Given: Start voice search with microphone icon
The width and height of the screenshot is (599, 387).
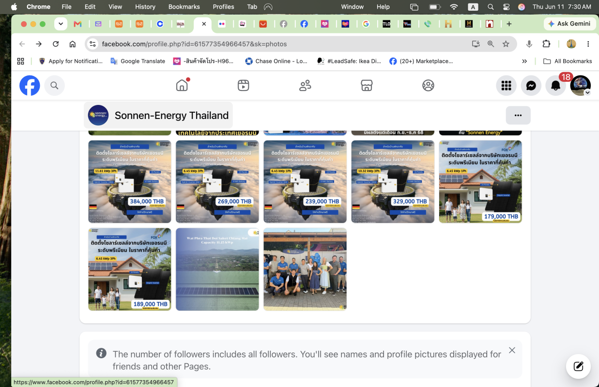Looking at the screenshot, I should pyautogui.click(x=529, y=44).
